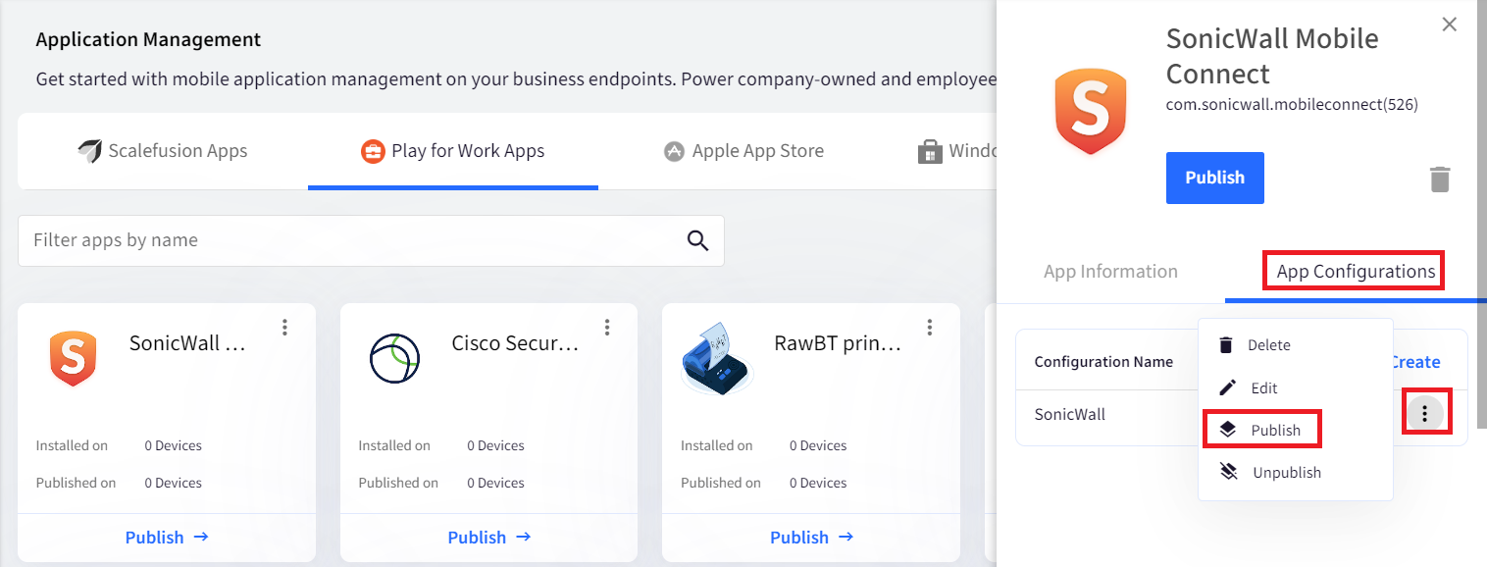Open RawBT printer card three-dot menu

point(929,327)
